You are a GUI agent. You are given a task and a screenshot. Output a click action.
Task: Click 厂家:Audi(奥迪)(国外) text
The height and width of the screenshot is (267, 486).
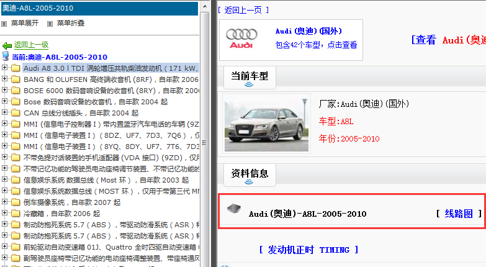(364, 104)
